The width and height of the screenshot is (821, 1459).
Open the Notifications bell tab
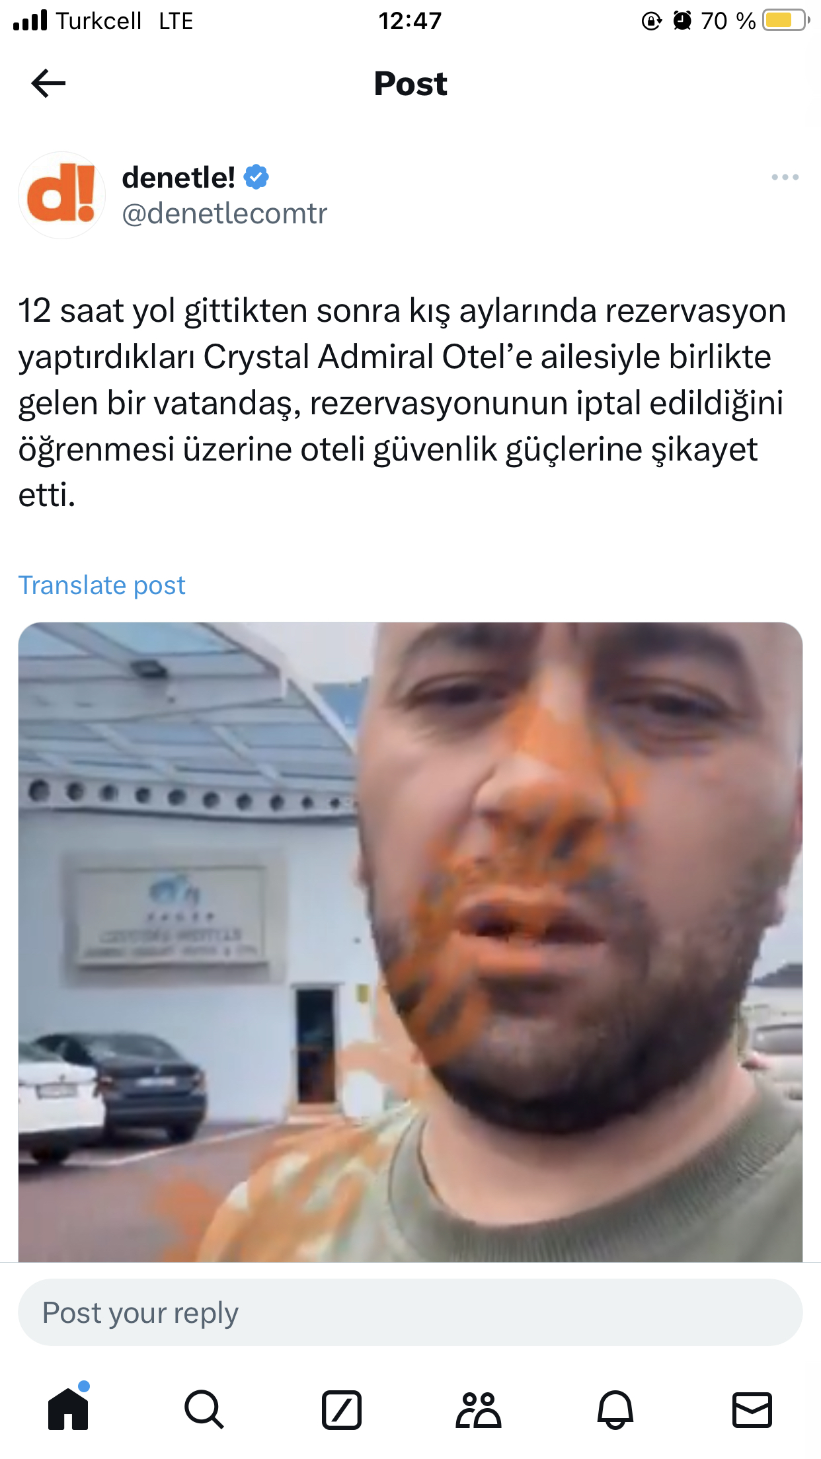tap(615, 1409)
